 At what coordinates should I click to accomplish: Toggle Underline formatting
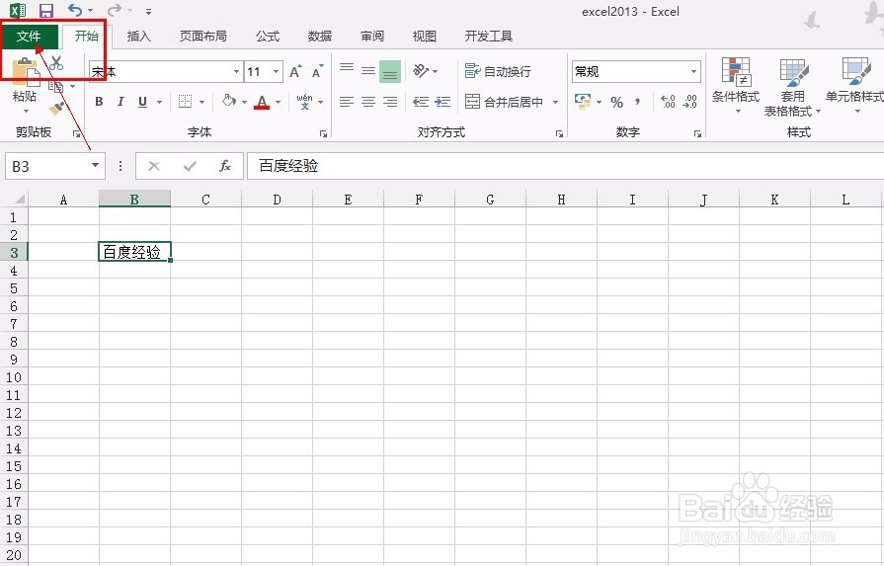142,102
